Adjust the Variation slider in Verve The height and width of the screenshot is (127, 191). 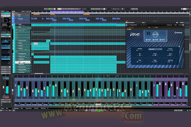tap(155, 55)
